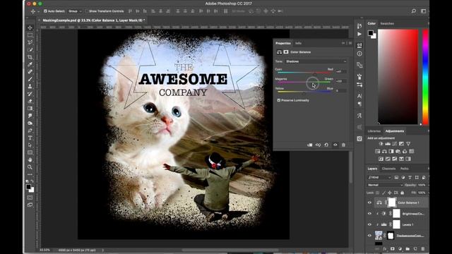Viewport: 452px width, 254px height.
Task: Select the Pen tool
Action: click(30, 131)
